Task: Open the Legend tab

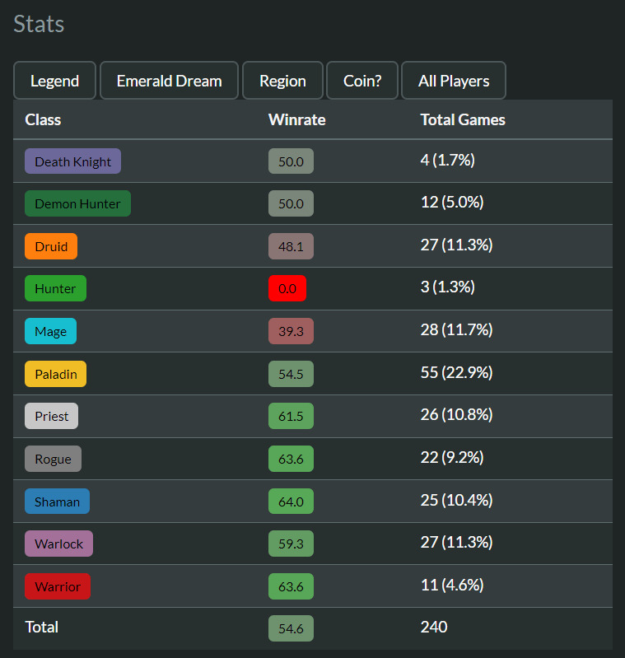Action: [x=54, y=81]
